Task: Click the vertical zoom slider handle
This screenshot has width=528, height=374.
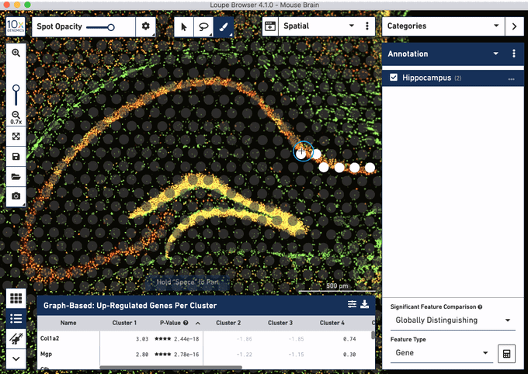Action: coord(16,88)
